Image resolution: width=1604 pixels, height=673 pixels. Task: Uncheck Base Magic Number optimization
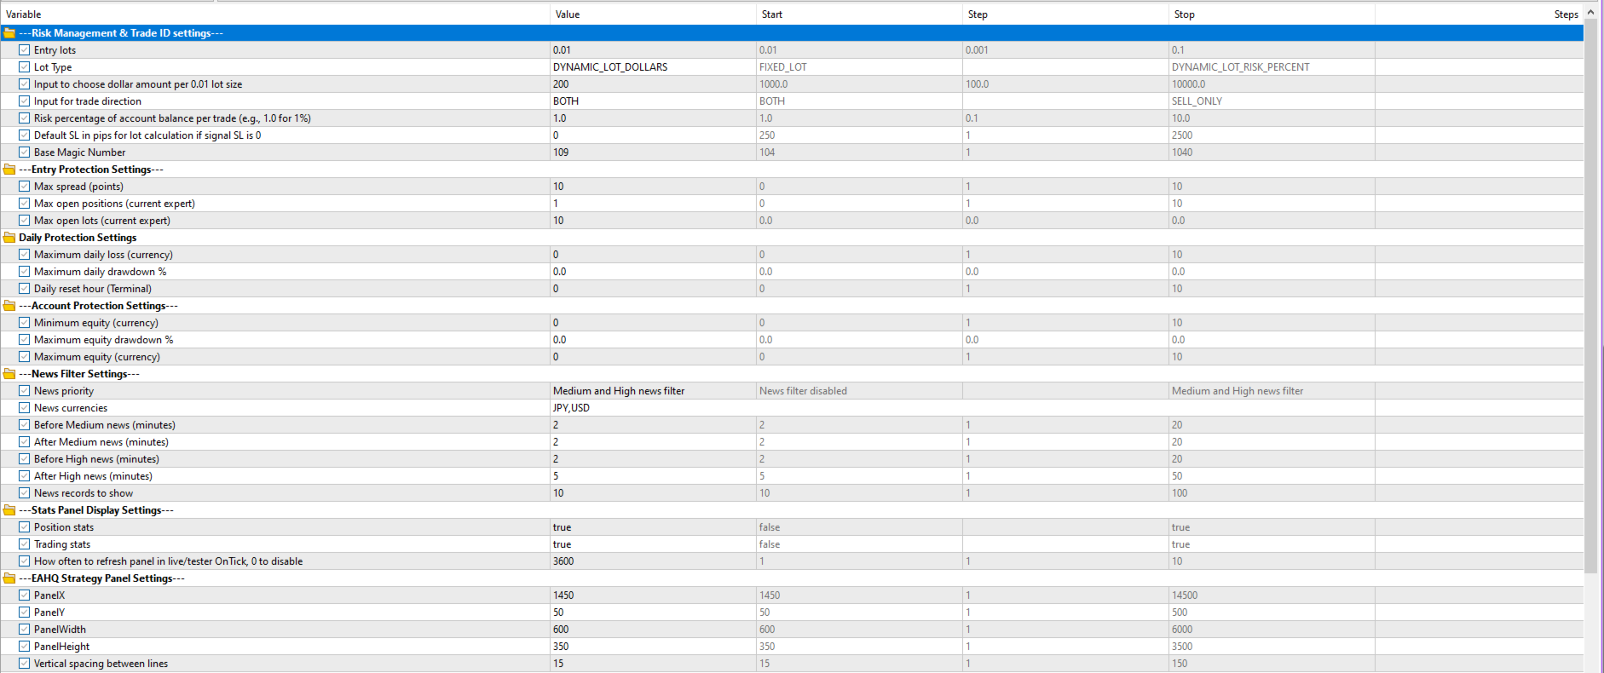click(x=25, y=152)
